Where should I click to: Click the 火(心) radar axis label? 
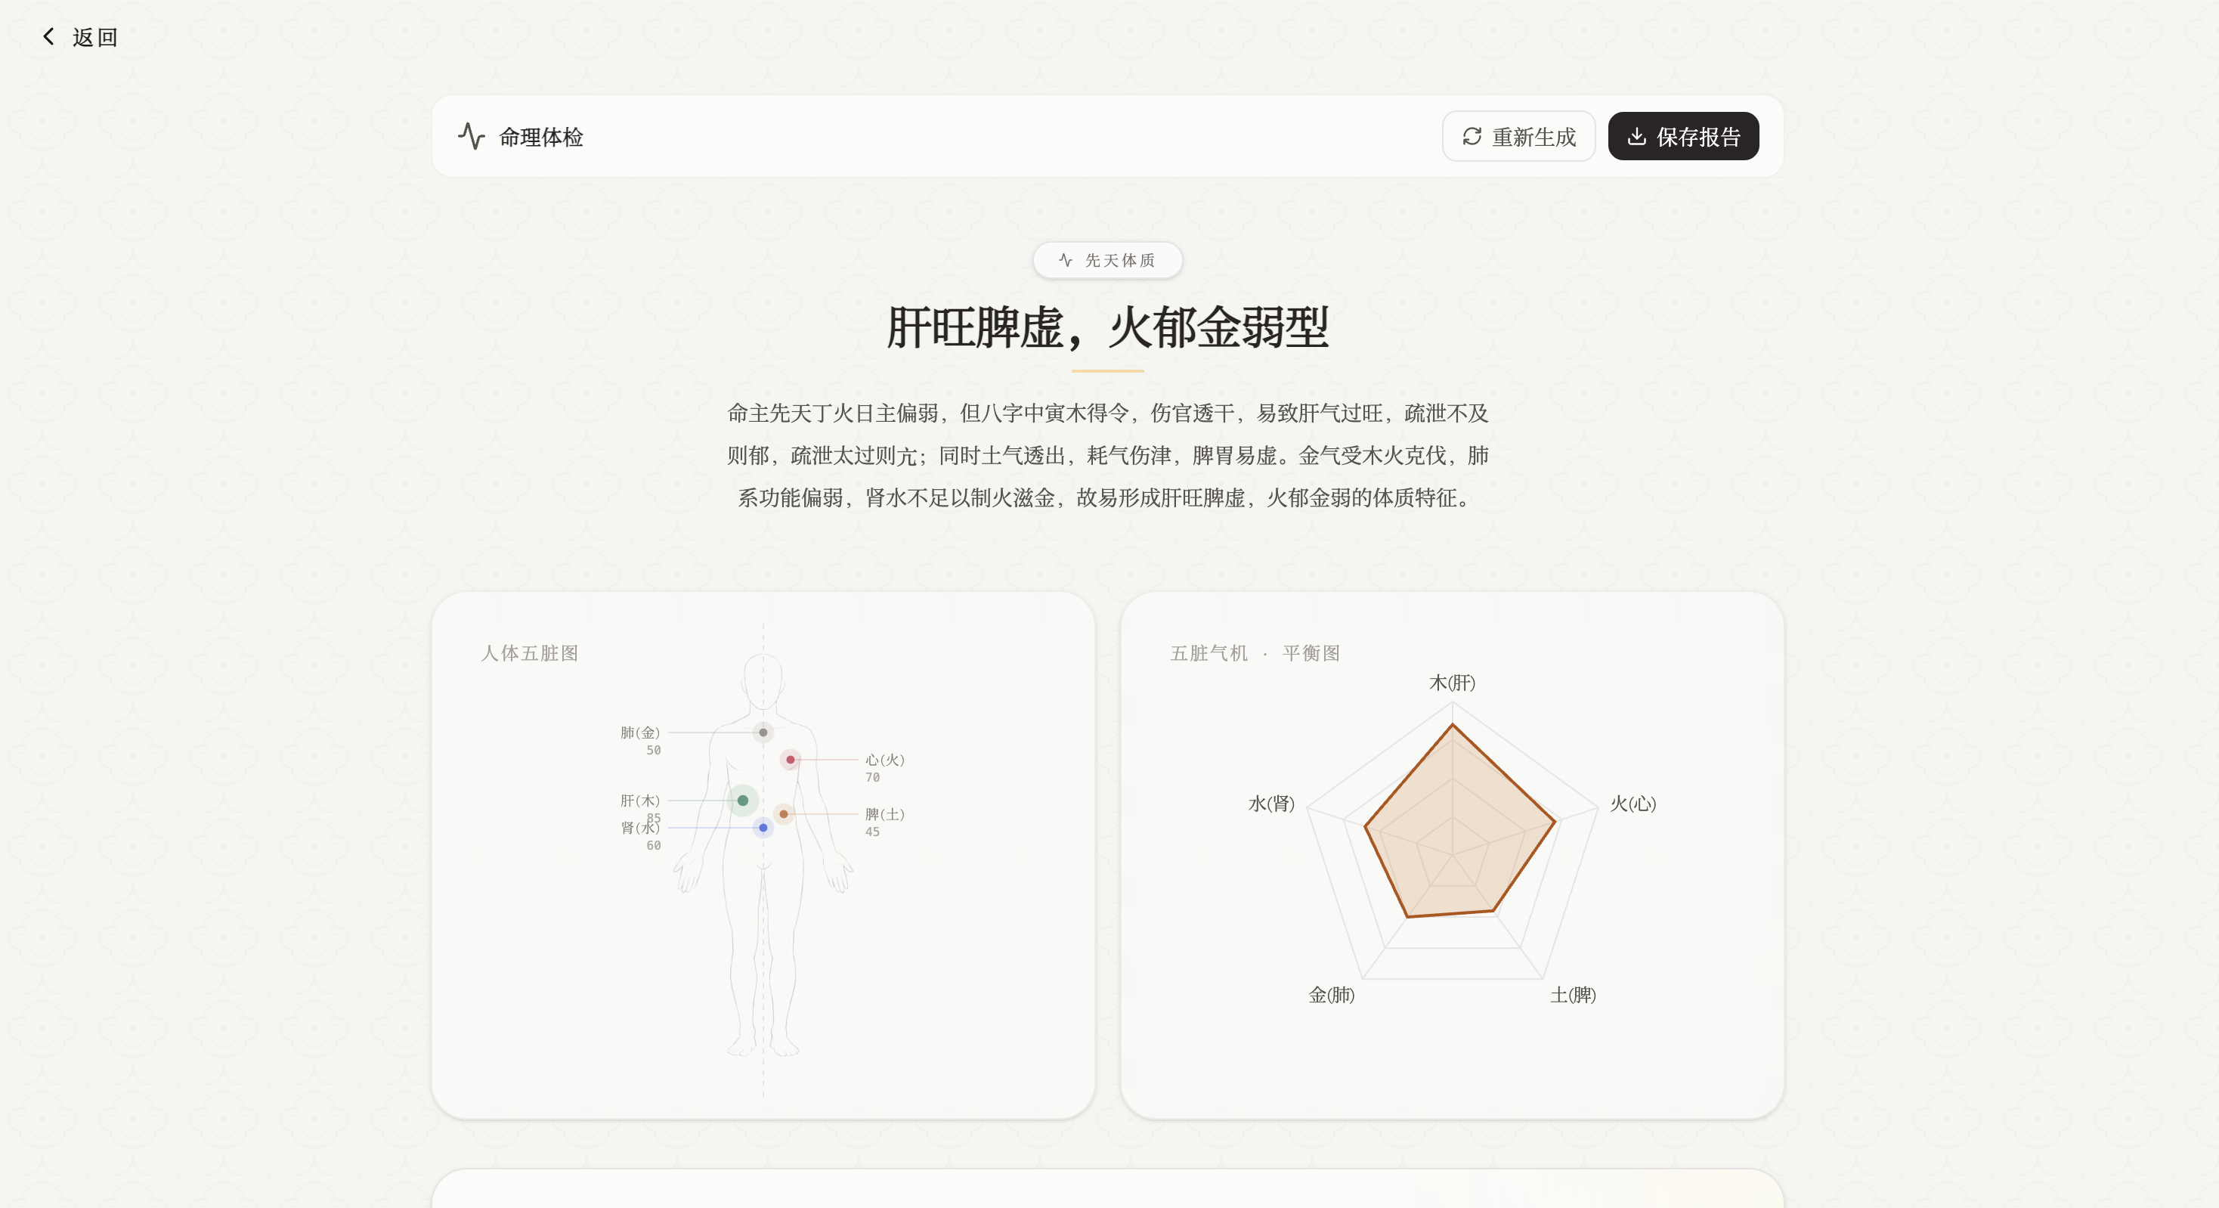pyautogui.click(x=1633, y=803)
